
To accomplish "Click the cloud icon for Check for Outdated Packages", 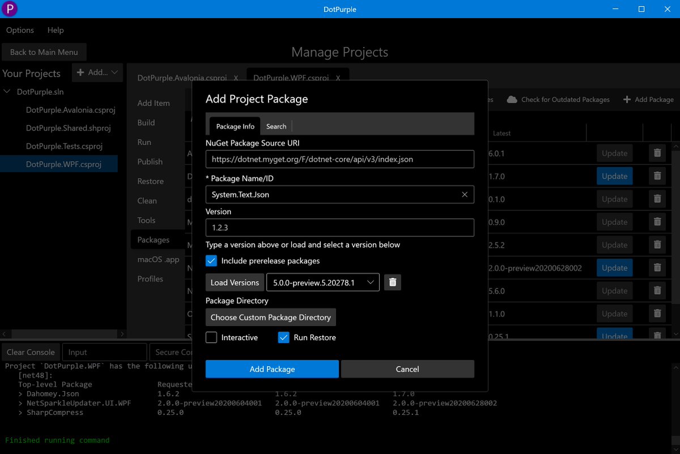I will (x=512, y=99).
